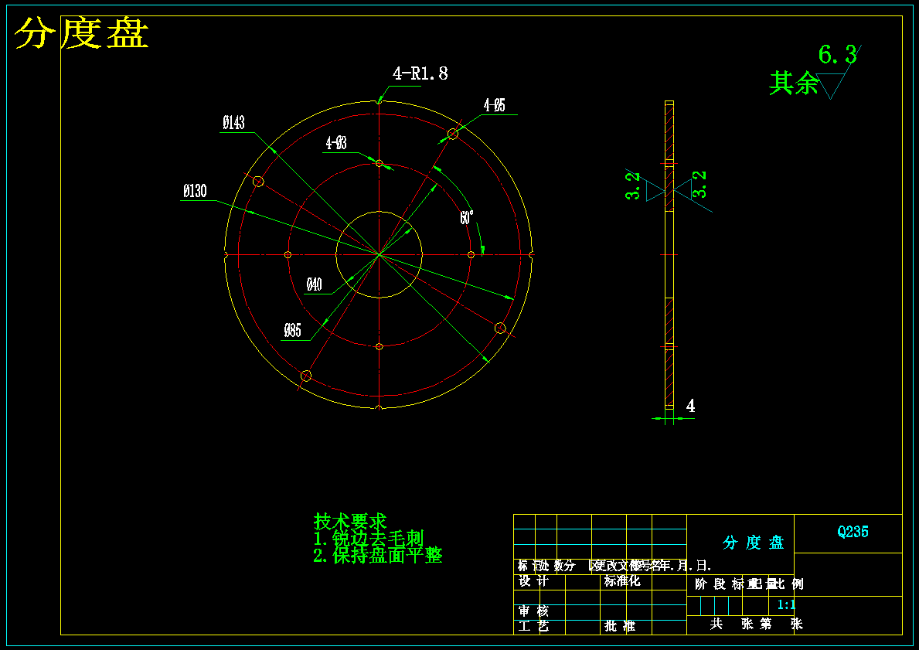The height and width of the screenshot is (650, 919).
Task: Select the 4-Ø5 hole callout
Action: click(x=494, y=105)
